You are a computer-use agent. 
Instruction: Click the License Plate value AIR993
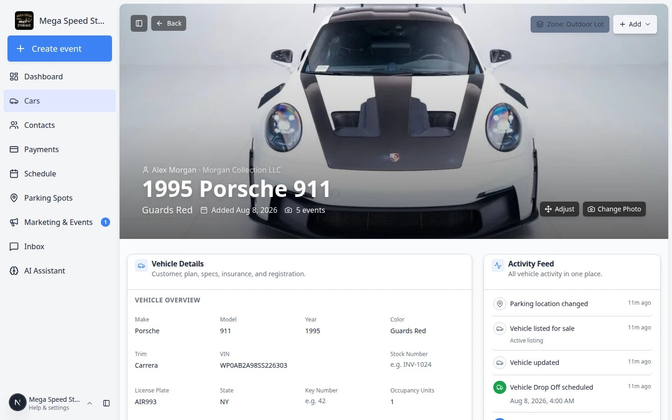(x=146, y=402)
